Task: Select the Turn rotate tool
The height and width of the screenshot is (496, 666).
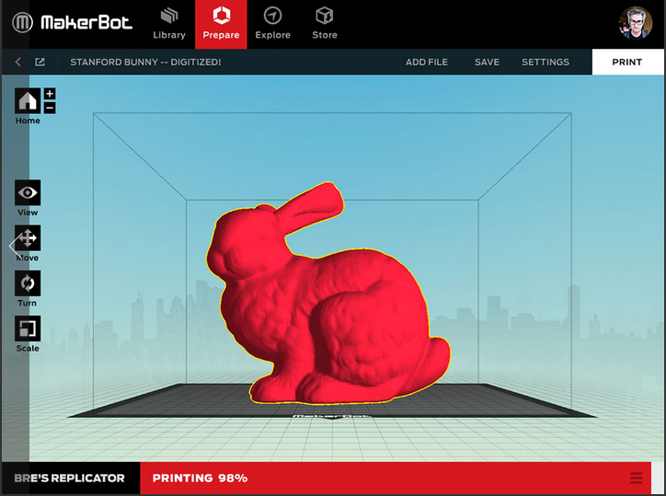Action: 28,283
